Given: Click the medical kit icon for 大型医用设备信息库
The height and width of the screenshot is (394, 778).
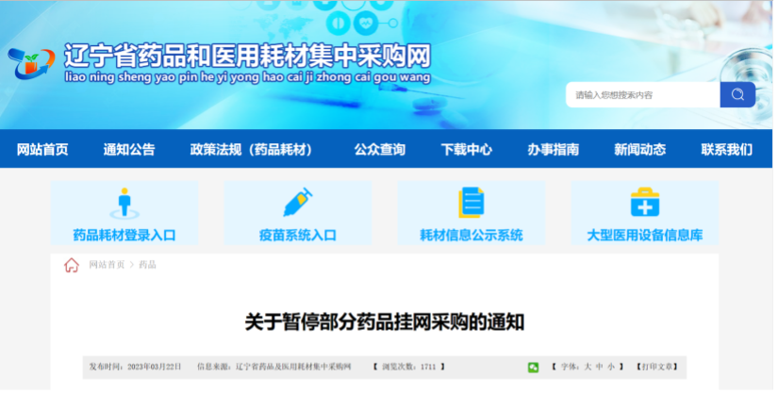Looking at the screenshot, I should [x=644, y=203].
